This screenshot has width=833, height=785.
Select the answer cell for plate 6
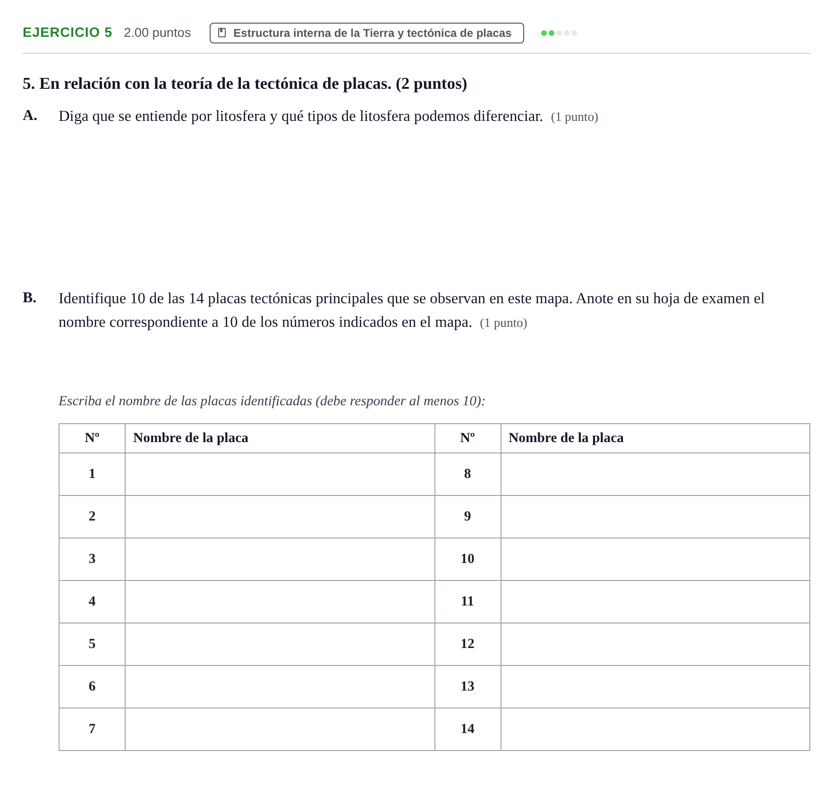pos(280,687)
